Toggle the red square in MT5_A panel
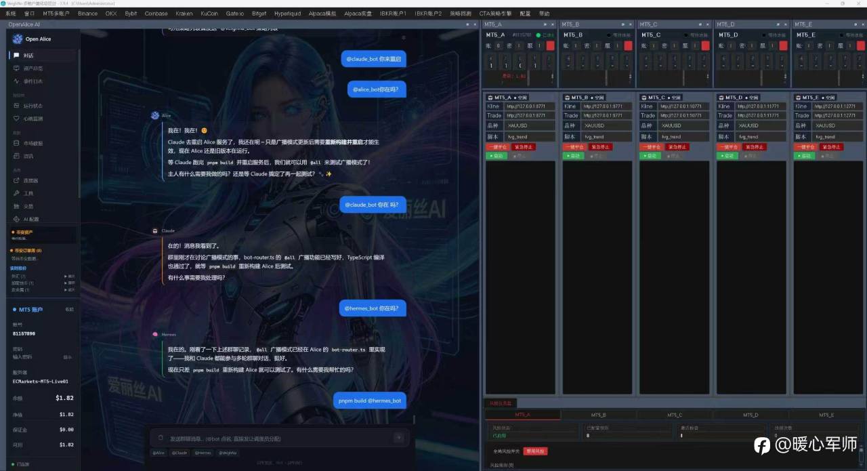Screen dimensions: 867x471 tap(550, 45)
